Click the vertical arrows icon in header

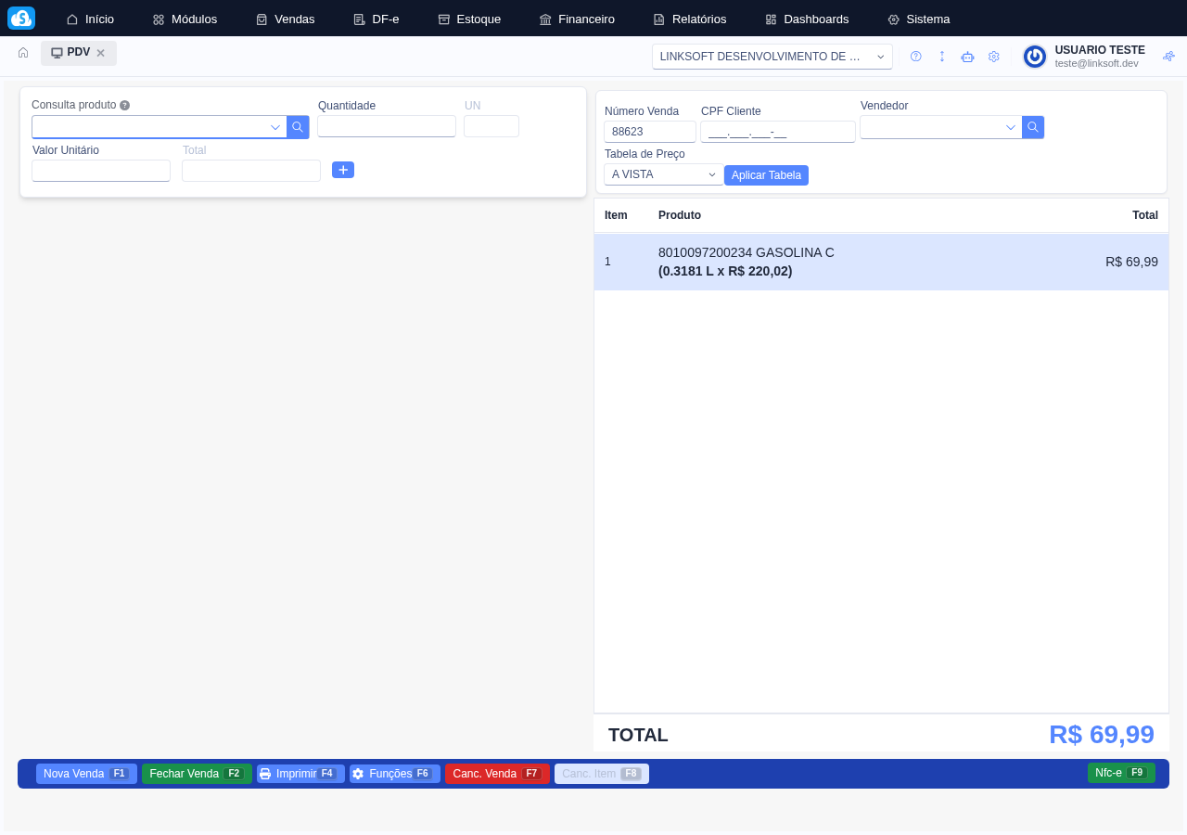pyautogui.click(x=942, y=57)
